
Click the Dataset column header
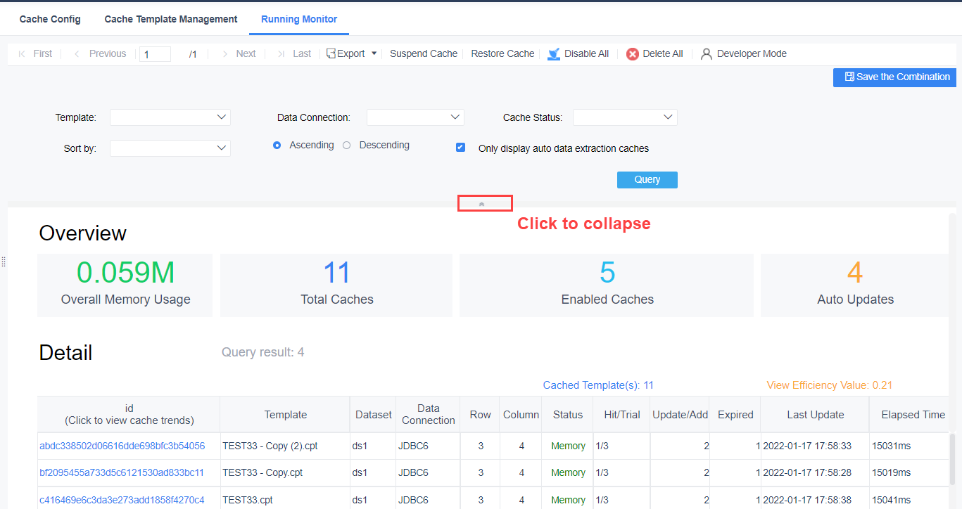point(373,415)
